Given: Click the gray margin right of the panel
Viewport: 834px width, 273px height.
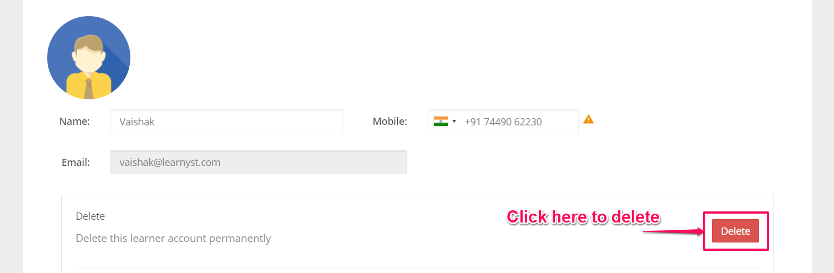Looking at the screenshot, I should 823,136.
